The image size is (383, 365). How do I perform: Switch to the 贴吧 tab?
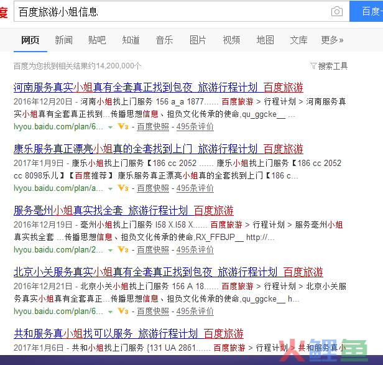point(97,40)
